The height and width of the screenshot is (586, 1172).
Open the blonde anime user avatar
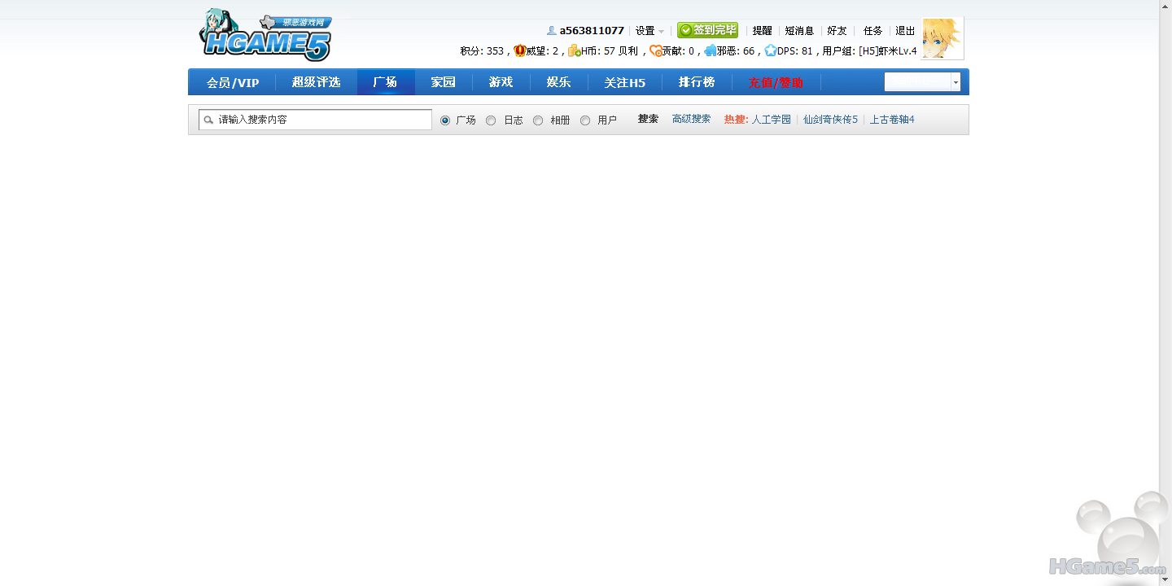[942, 38]
